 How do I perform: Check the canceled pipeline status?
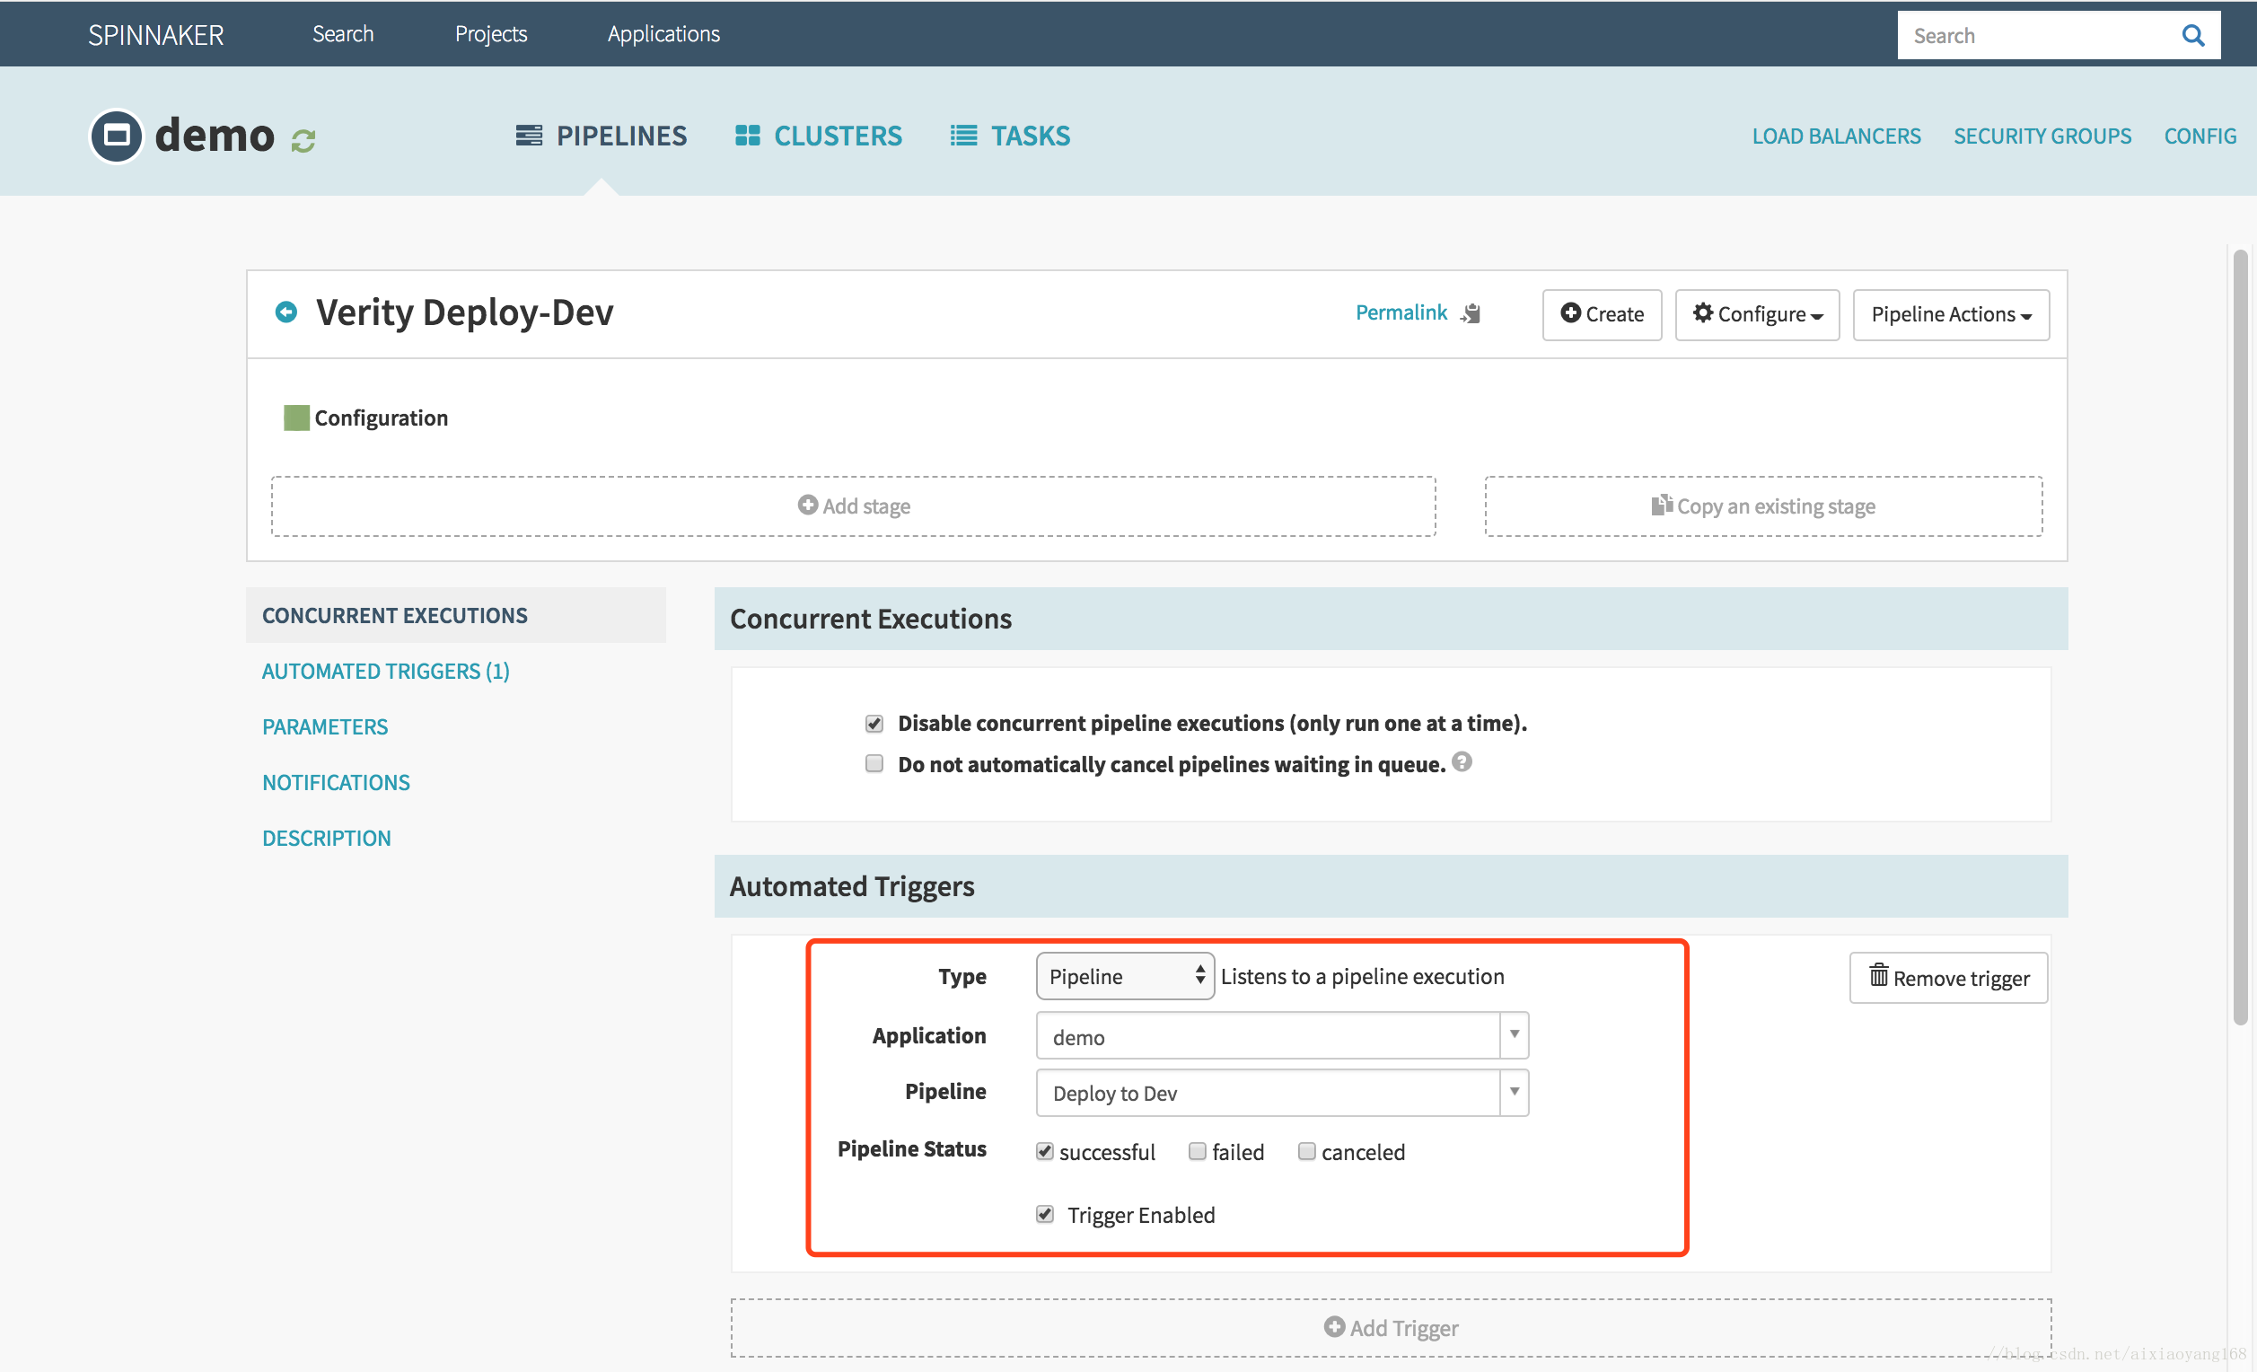[x=1307, y=1151]
